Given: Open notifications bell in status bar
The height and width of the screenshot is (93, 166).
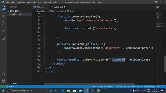Looking at the screenshot, I should click(163, 87).
